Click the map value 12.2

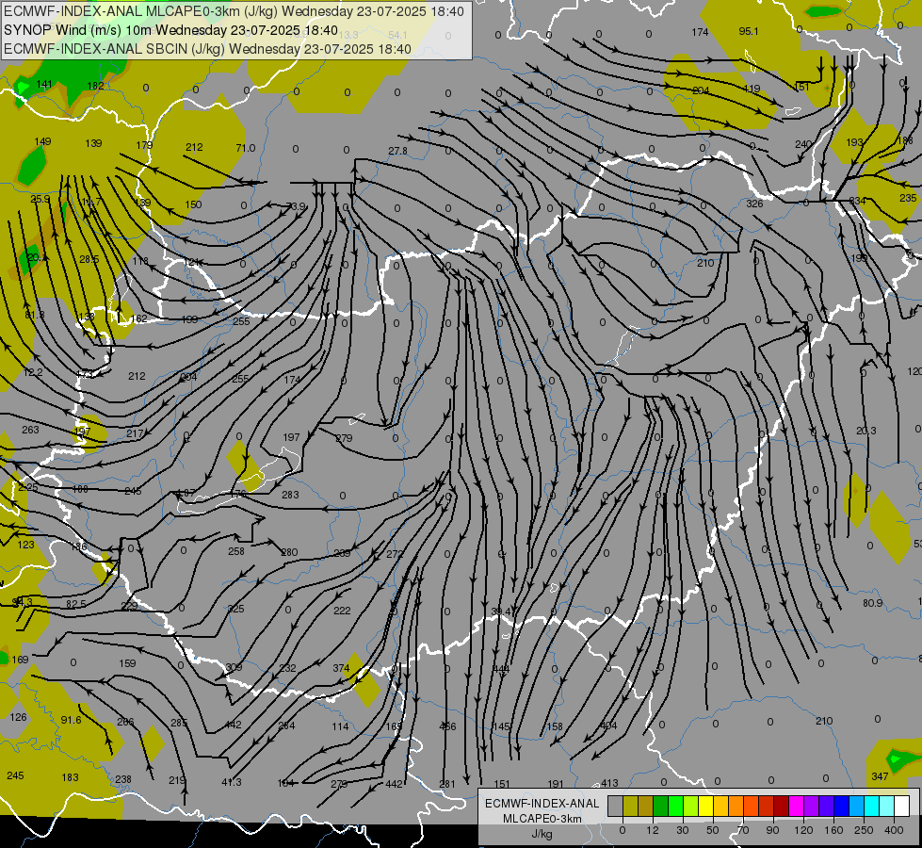click(x=33, y=372)
